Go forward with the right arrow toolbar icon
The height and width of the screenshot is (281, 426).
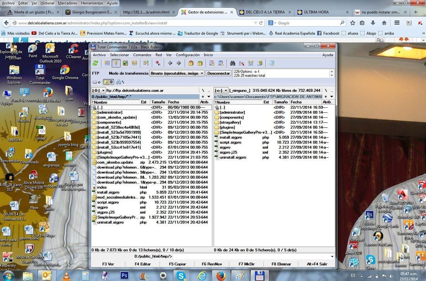click(179, 64)
